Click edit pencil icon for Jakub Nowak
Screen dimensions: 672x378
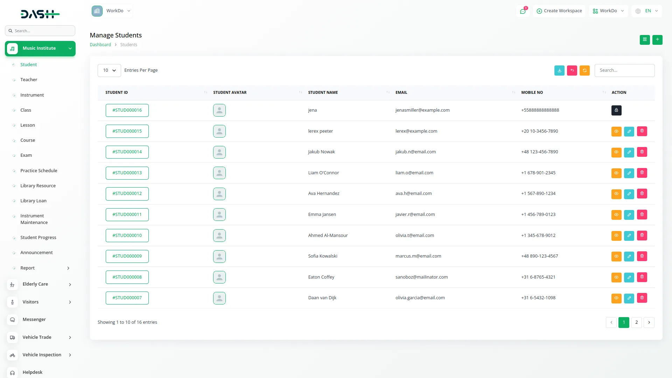629,152
